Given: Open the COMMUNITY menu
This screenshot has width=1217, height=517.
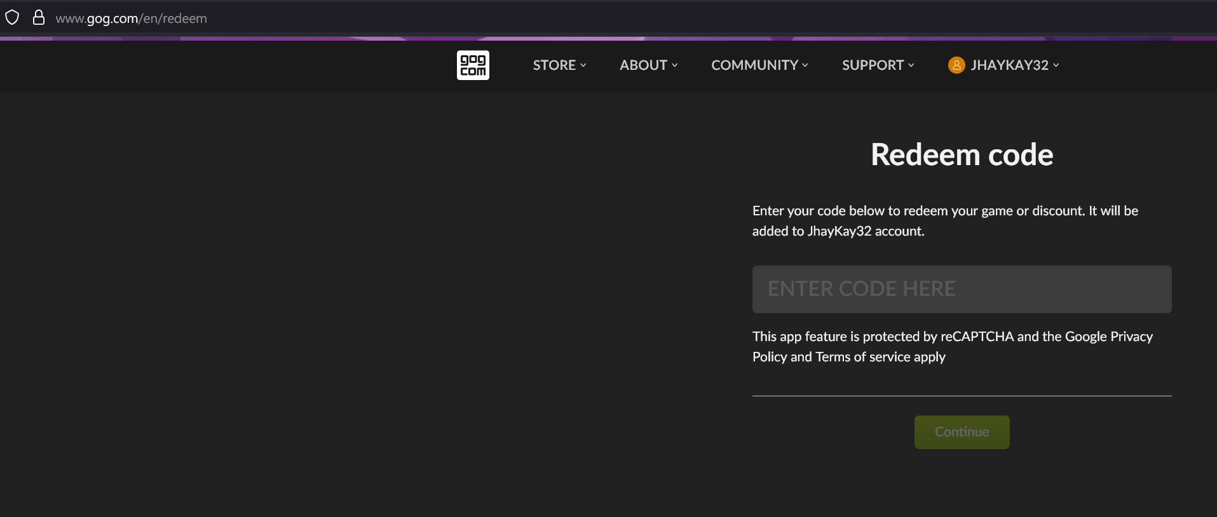Looking at the screenshot, I should (x=754, y=65).
